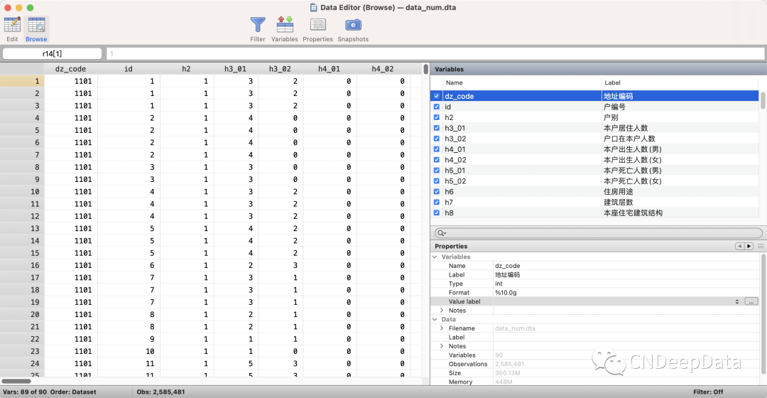Uncheck the dz_code variable checkbox
The width and height of the screenshot is (767, 398).
436,96
